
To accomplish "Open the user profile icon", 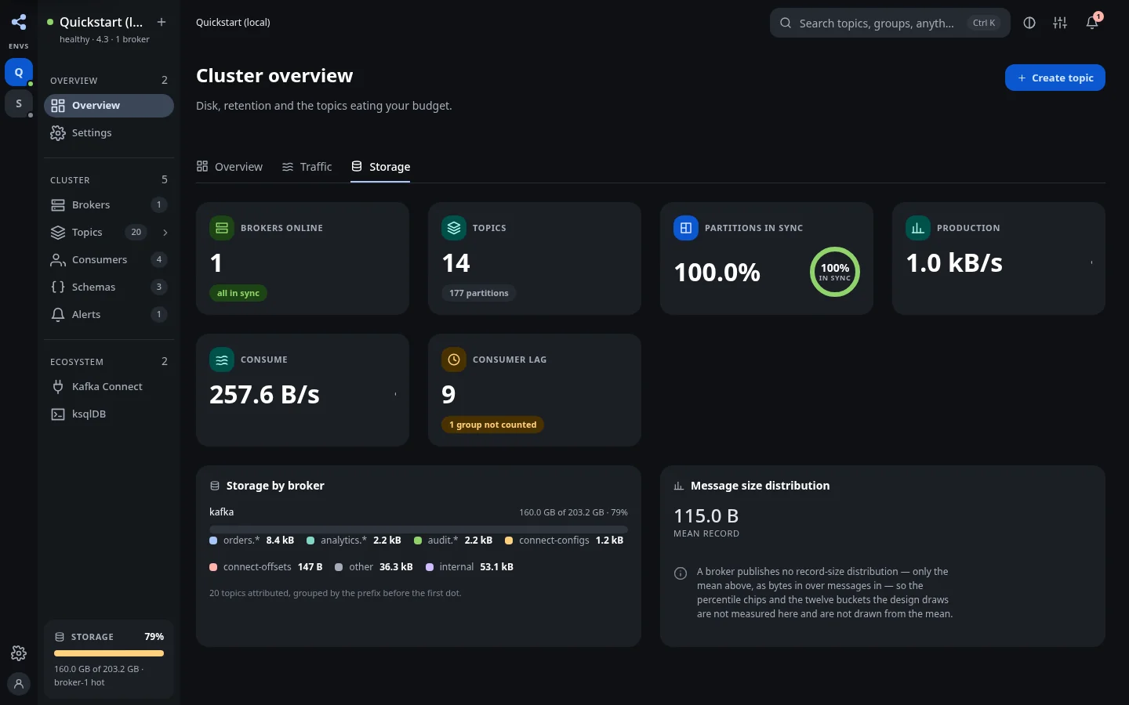I will tap(19, 684).
